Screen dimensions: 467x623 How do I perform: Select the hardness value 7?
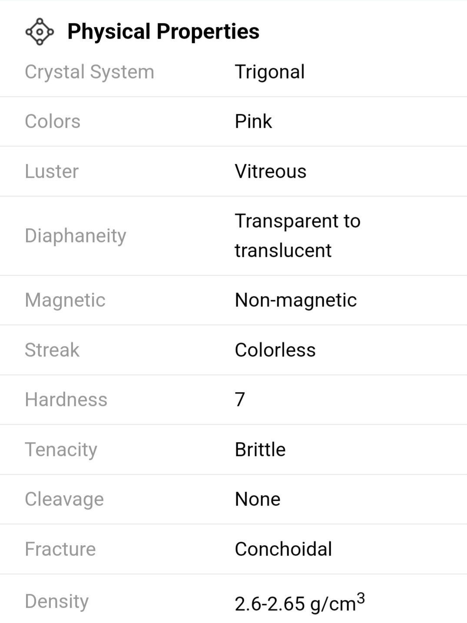click(x=240, y=400)
